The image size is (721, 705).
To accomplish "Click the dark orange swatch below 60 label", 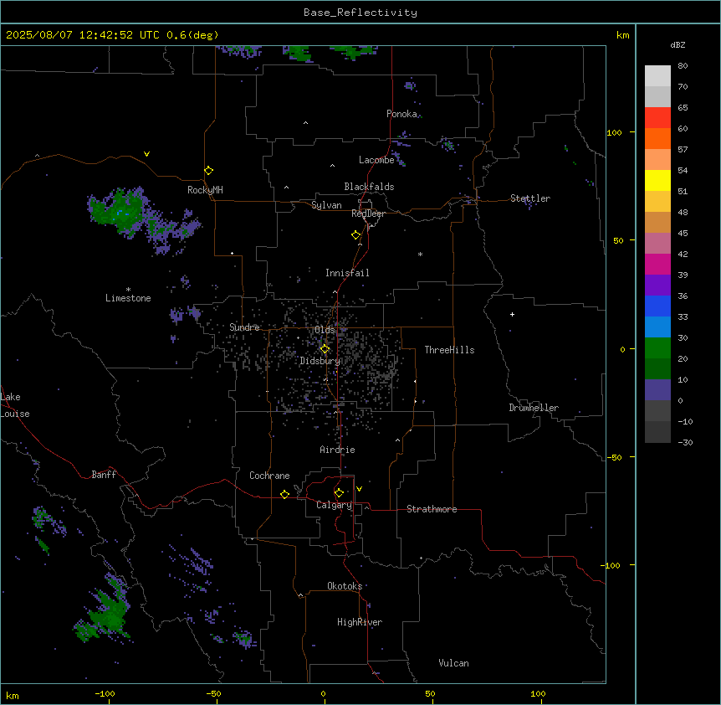I will coord(657,138).
